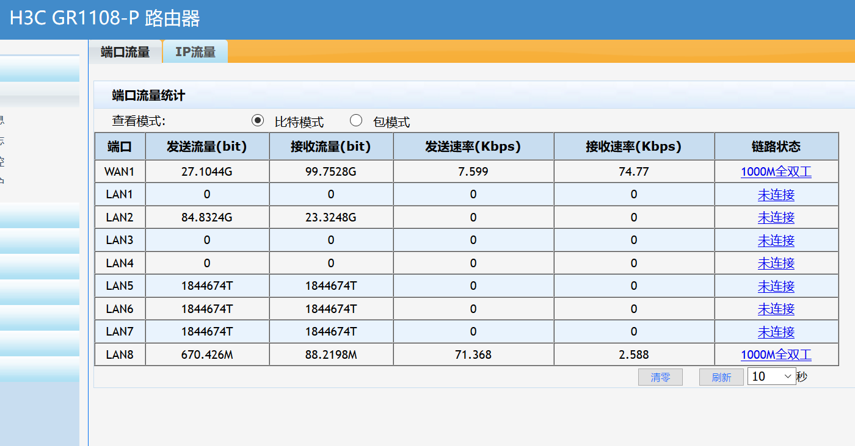Click the 未连接 link for LAN3

point(776,240)
